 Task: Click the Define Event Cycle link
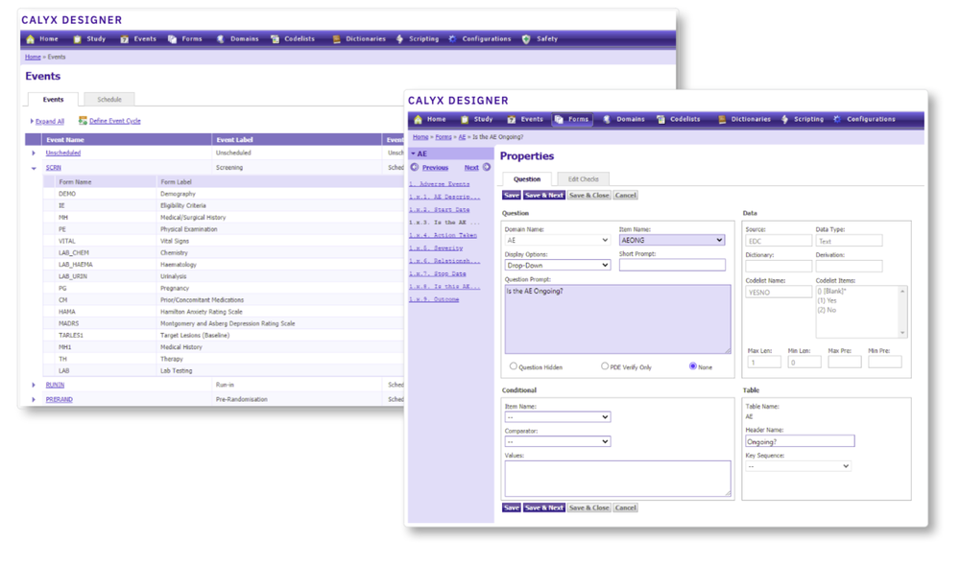(x=115, y=121)
